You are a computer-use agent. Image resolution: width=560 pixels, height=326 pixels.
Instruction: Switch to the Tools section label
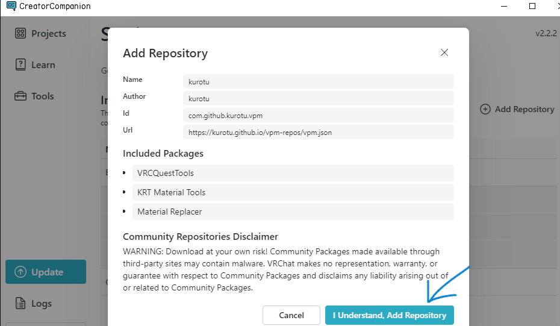pyautogui.click(x=43, y=96)
